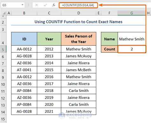The width and height of the screenshot is (151, 123).
Task: Click year cell 2015
Action: 49,70
